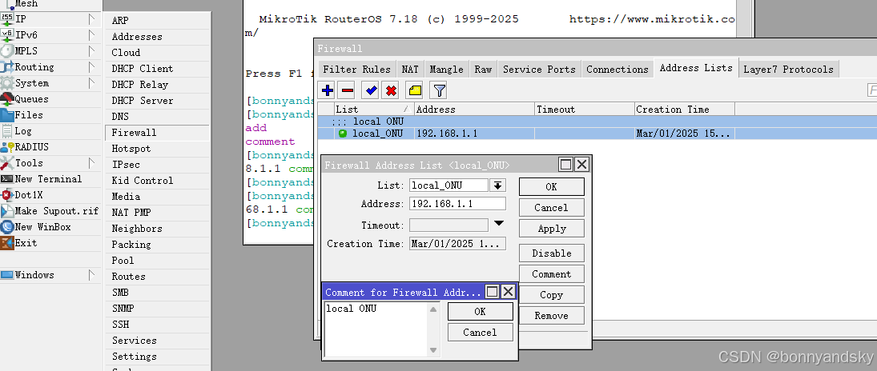The width and height of the screenshot is (877, 371).
Task: Sort by the Address column header
Action: pyautogui.click(x=474, y=109)
